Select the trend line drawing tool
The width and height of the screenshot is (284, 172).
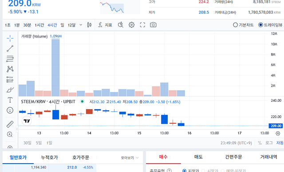pyautogui.click(x=10, y=49)
